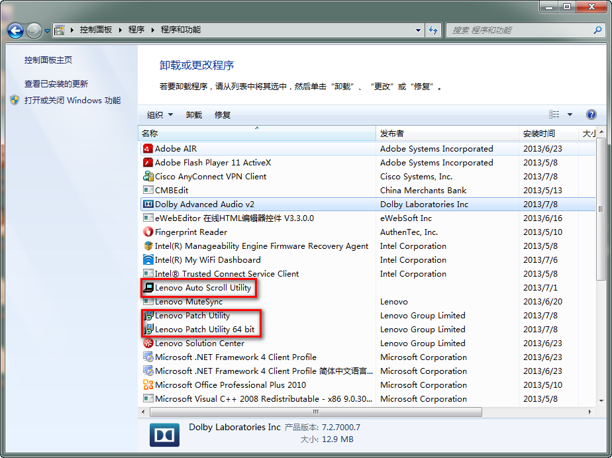Click the Lenovo MuteSync icon

pos(148,302)
